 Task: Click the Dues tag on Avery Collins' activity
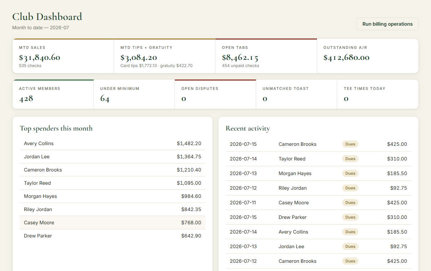[350, 232]
